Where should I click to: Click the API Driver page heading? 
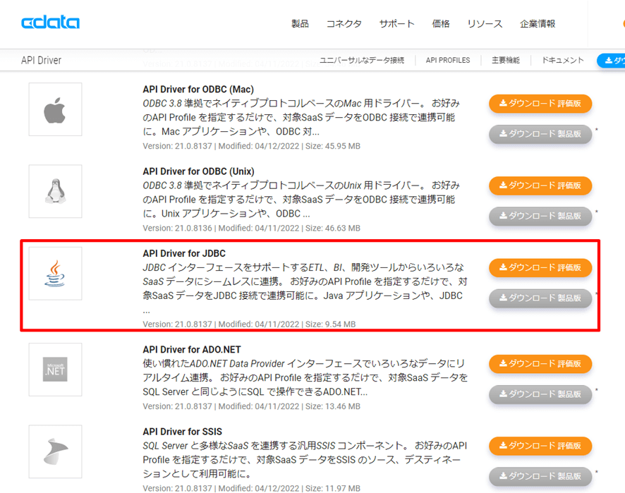(x=41, y=61)
